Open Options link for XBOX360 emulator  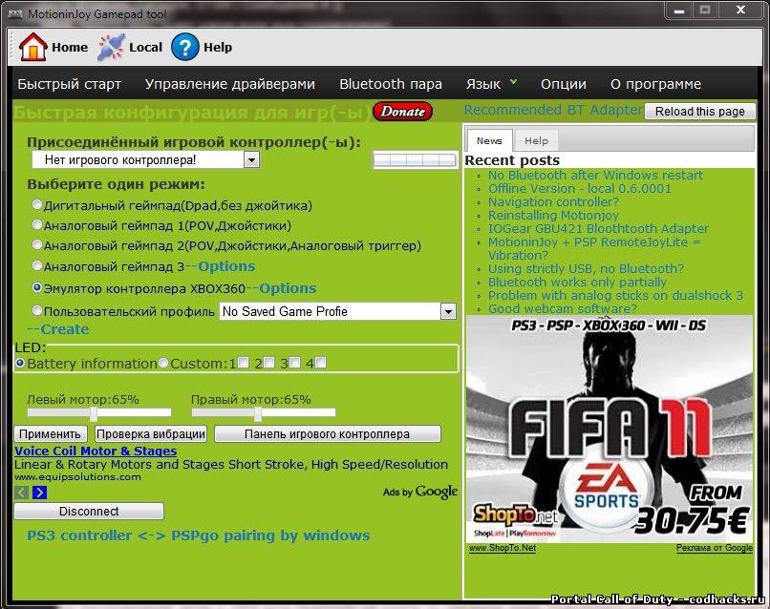tap(288, 288)
